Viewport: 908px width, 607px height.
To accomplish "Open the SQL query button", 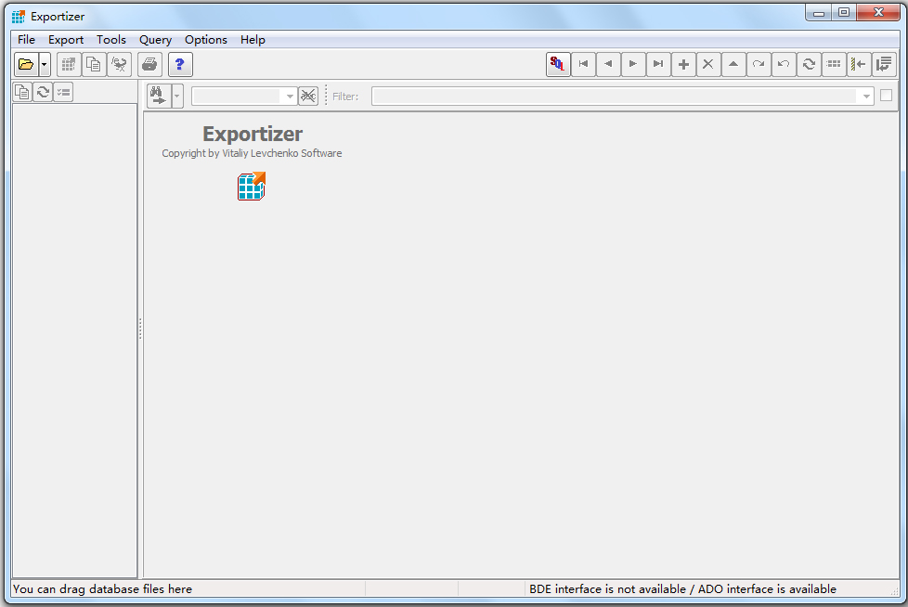I will 558,64.
